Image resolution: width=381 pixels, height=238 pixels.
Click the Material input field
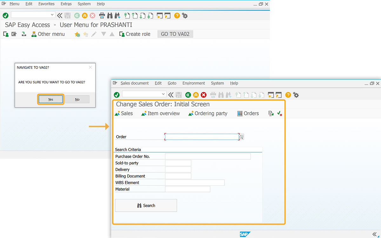188,189
